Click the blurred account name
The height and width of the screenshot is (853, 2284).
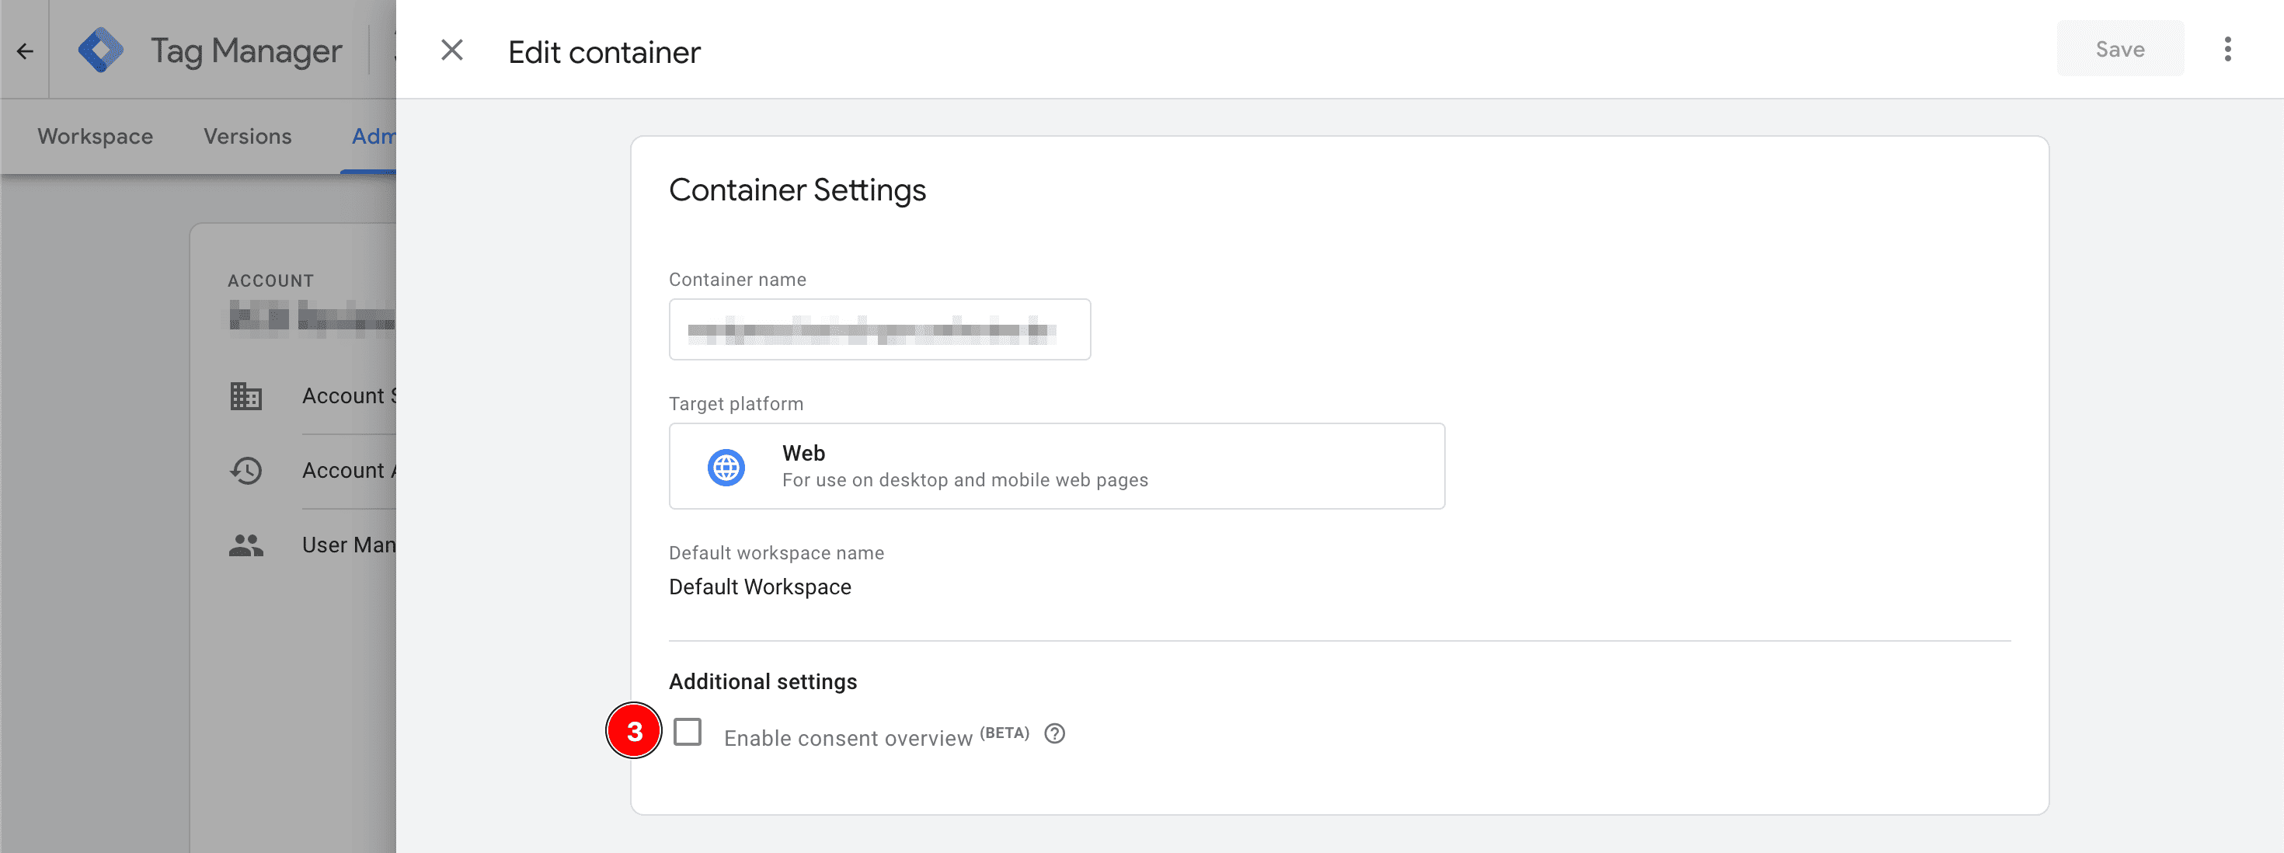[310, 316]
